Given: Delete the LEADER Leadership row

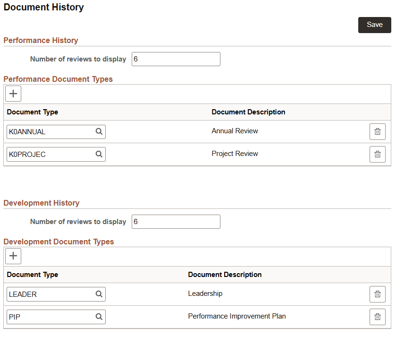Looking at the screenshot, I should [377, 294].
